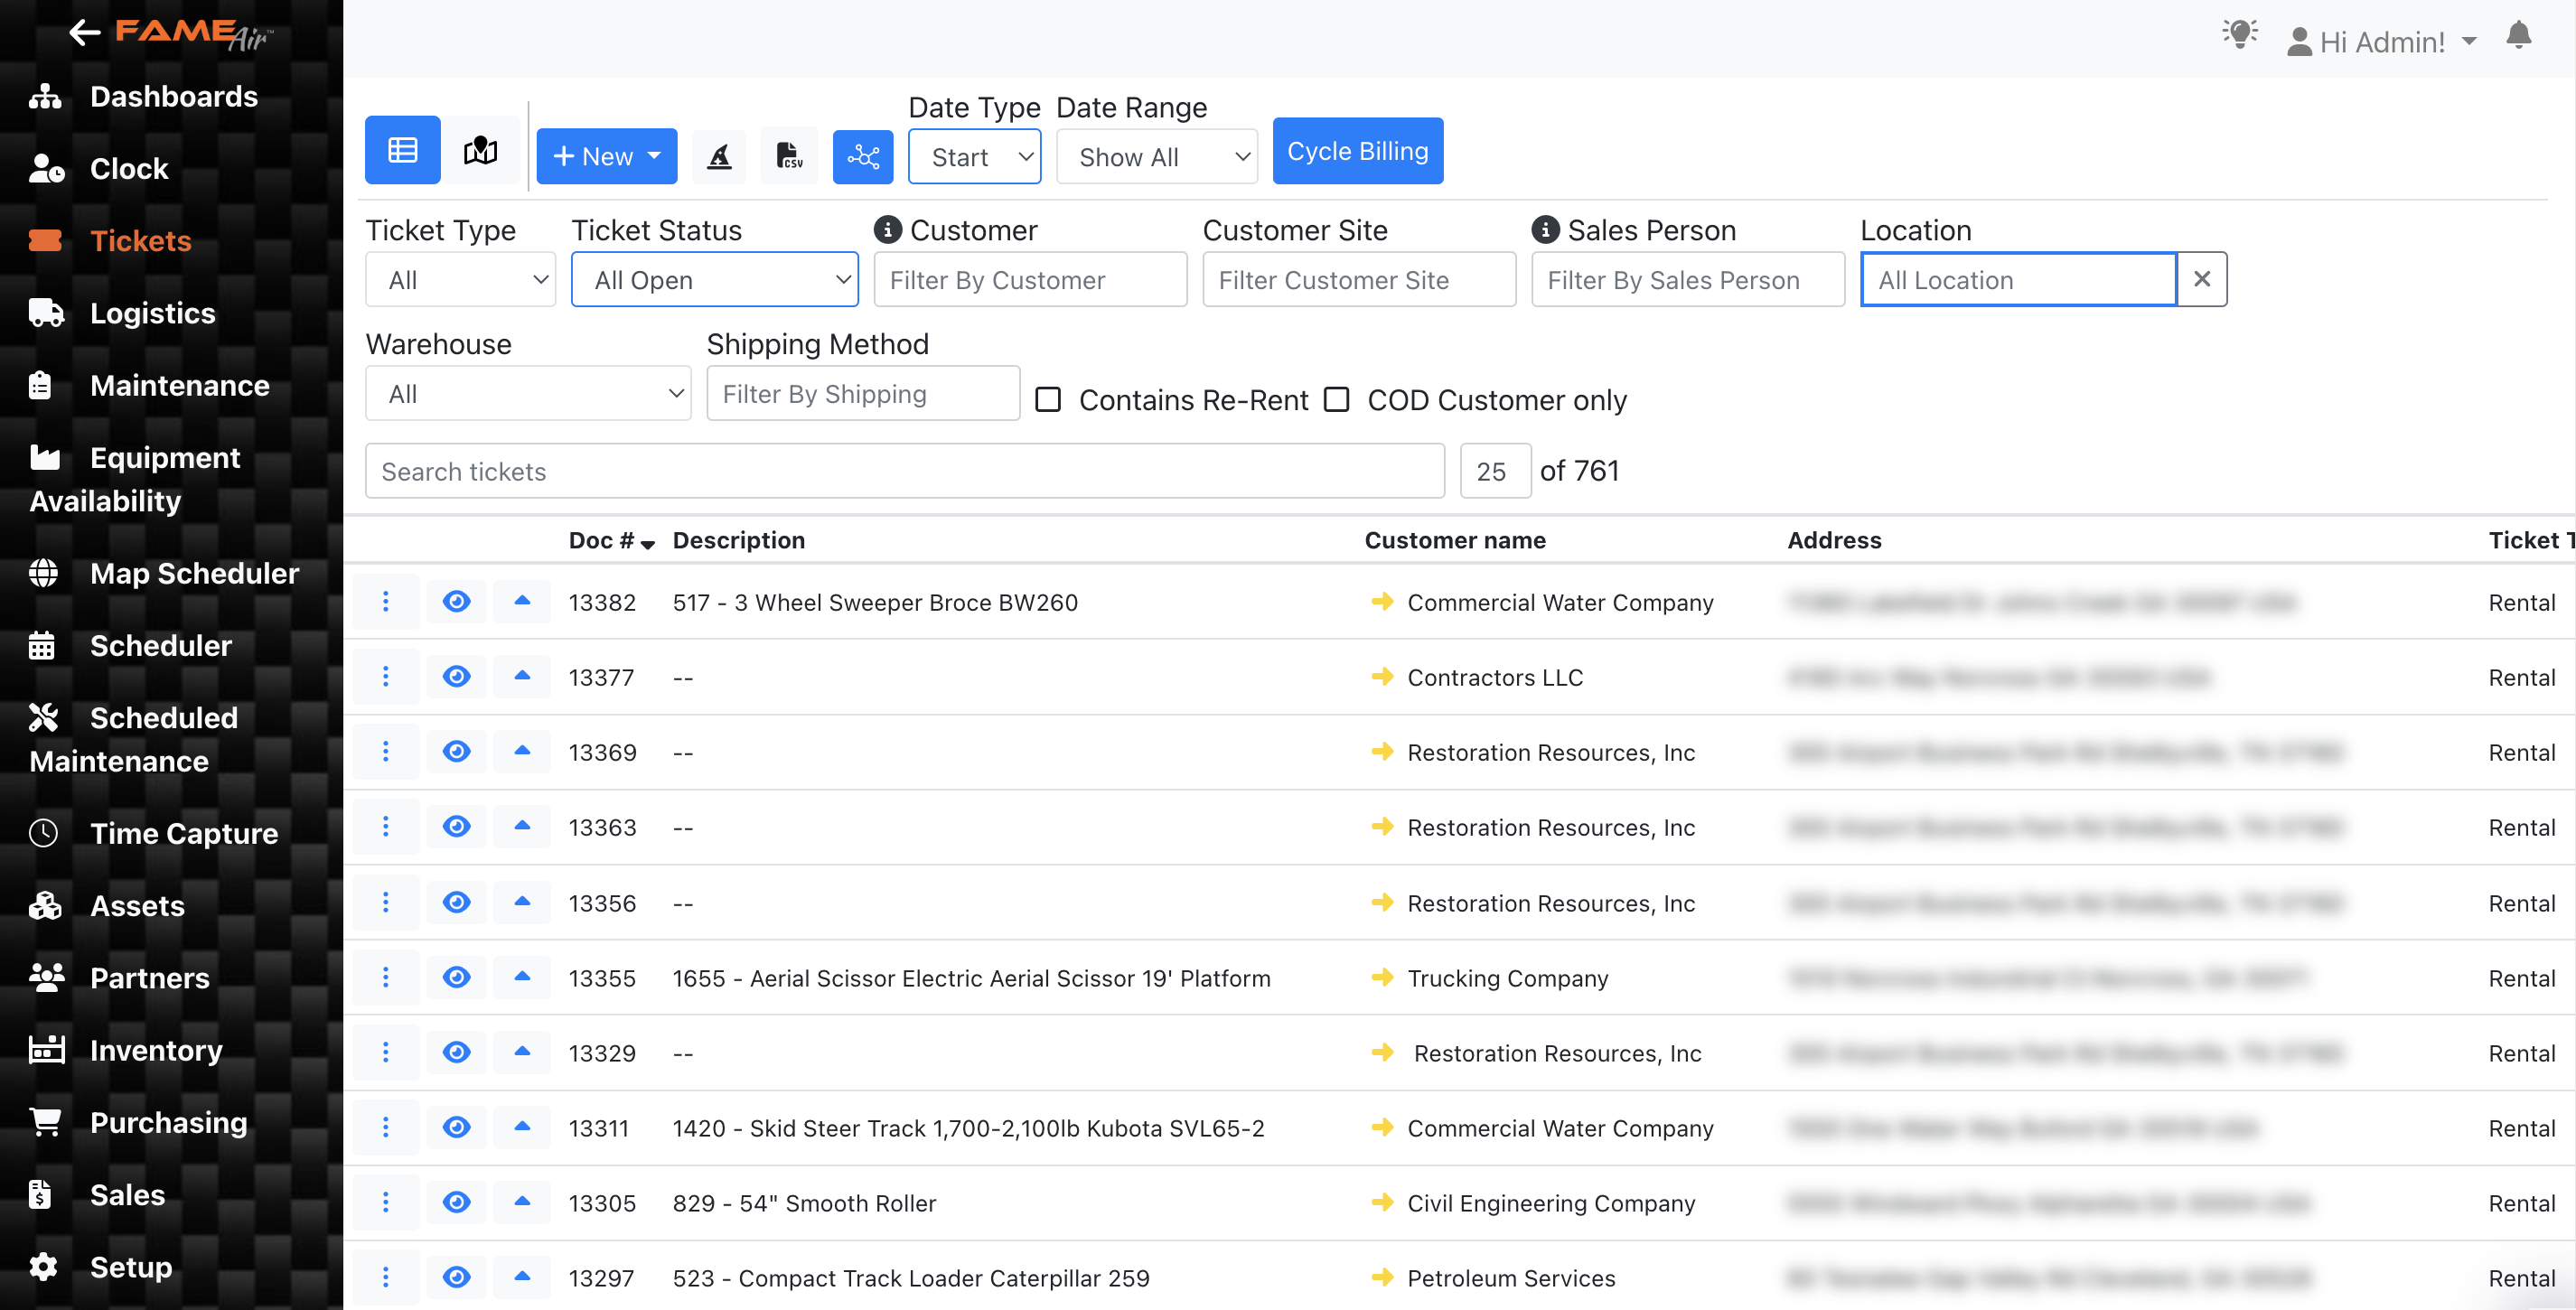The height and width of the screenshot is (1310, 2576).
Task: Open the Warehouse dropdown
Action: (527, 394)
